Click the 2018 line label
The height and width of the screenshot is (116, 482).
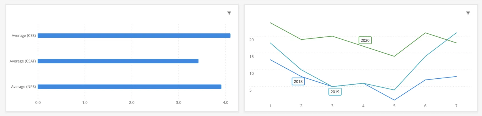coord(298,81)
